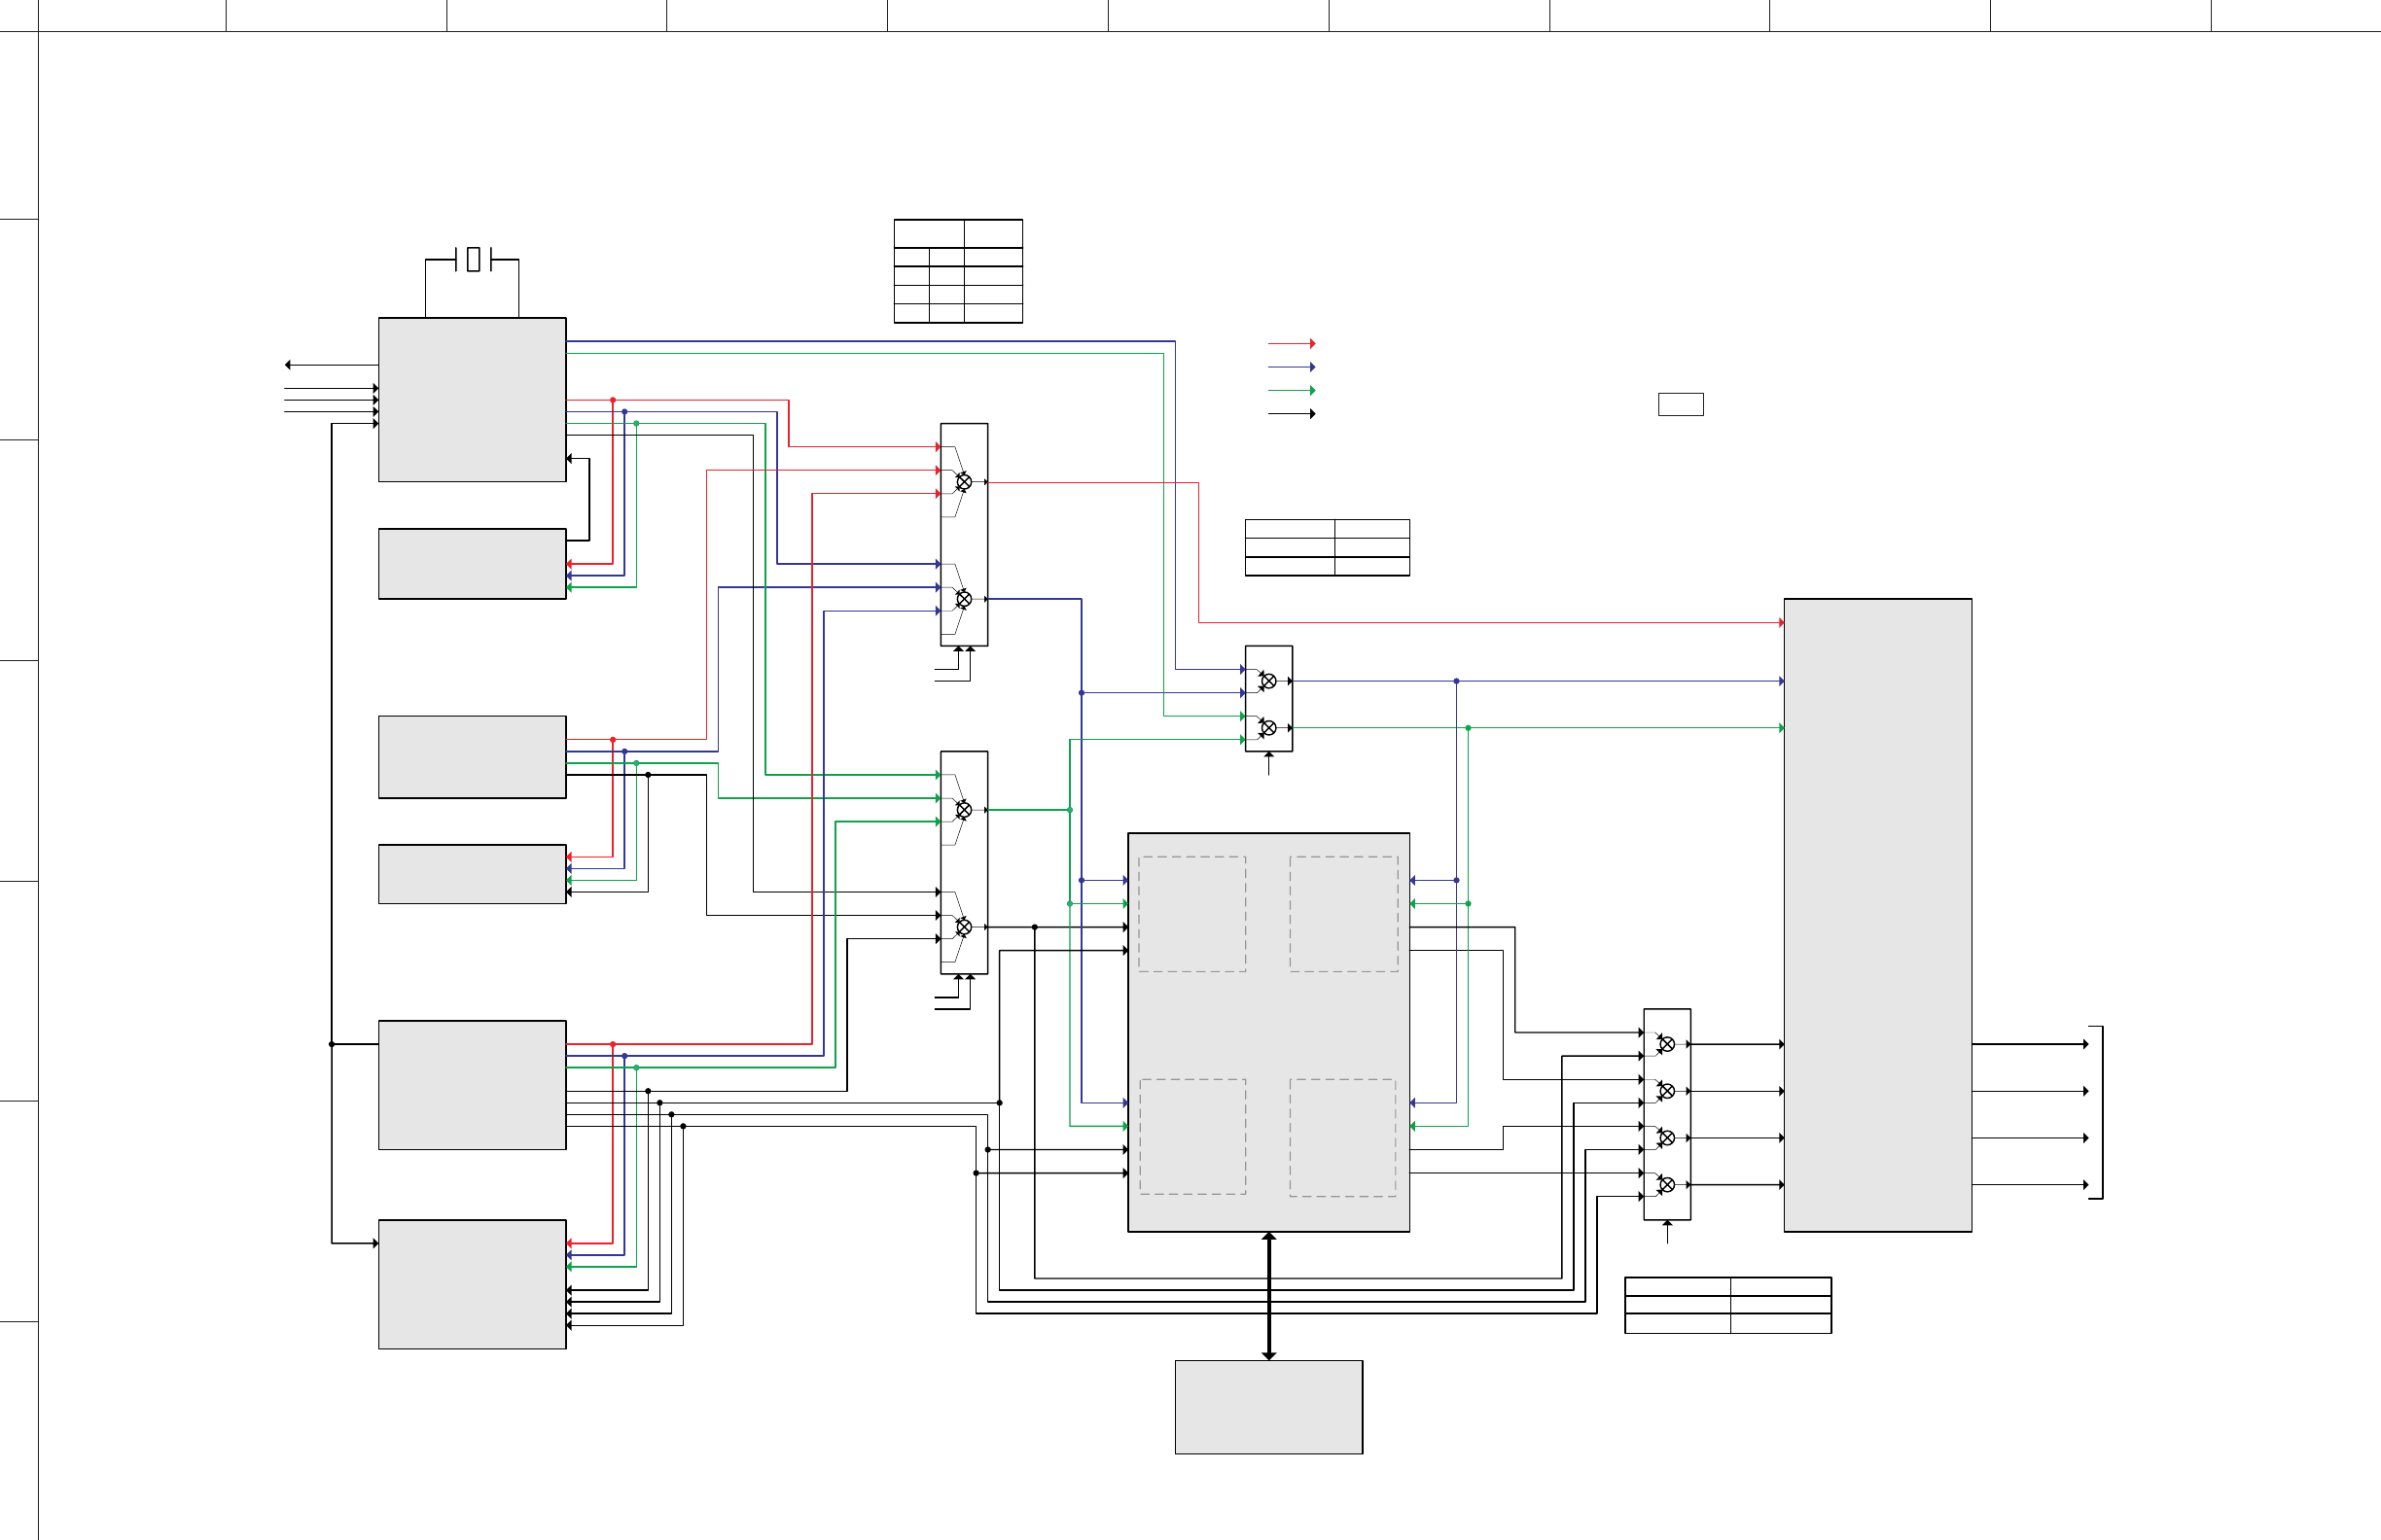Select the small empty rectangle near legend
2381x1540 pixels.
point(1681,404)
